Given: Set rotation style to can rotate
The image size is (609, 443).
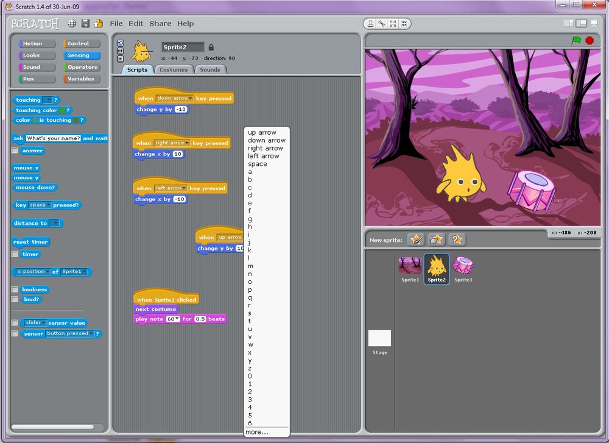Looking at the screenshot, I should [121, 43].
